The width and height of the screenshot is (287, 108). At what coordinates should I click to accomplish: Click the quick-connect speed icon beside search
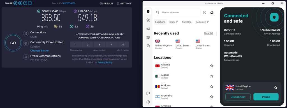[x=205, y=13]
